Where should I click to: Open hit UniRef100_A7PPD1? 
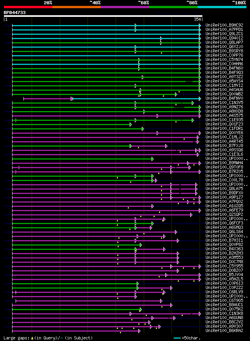(224, 30)
